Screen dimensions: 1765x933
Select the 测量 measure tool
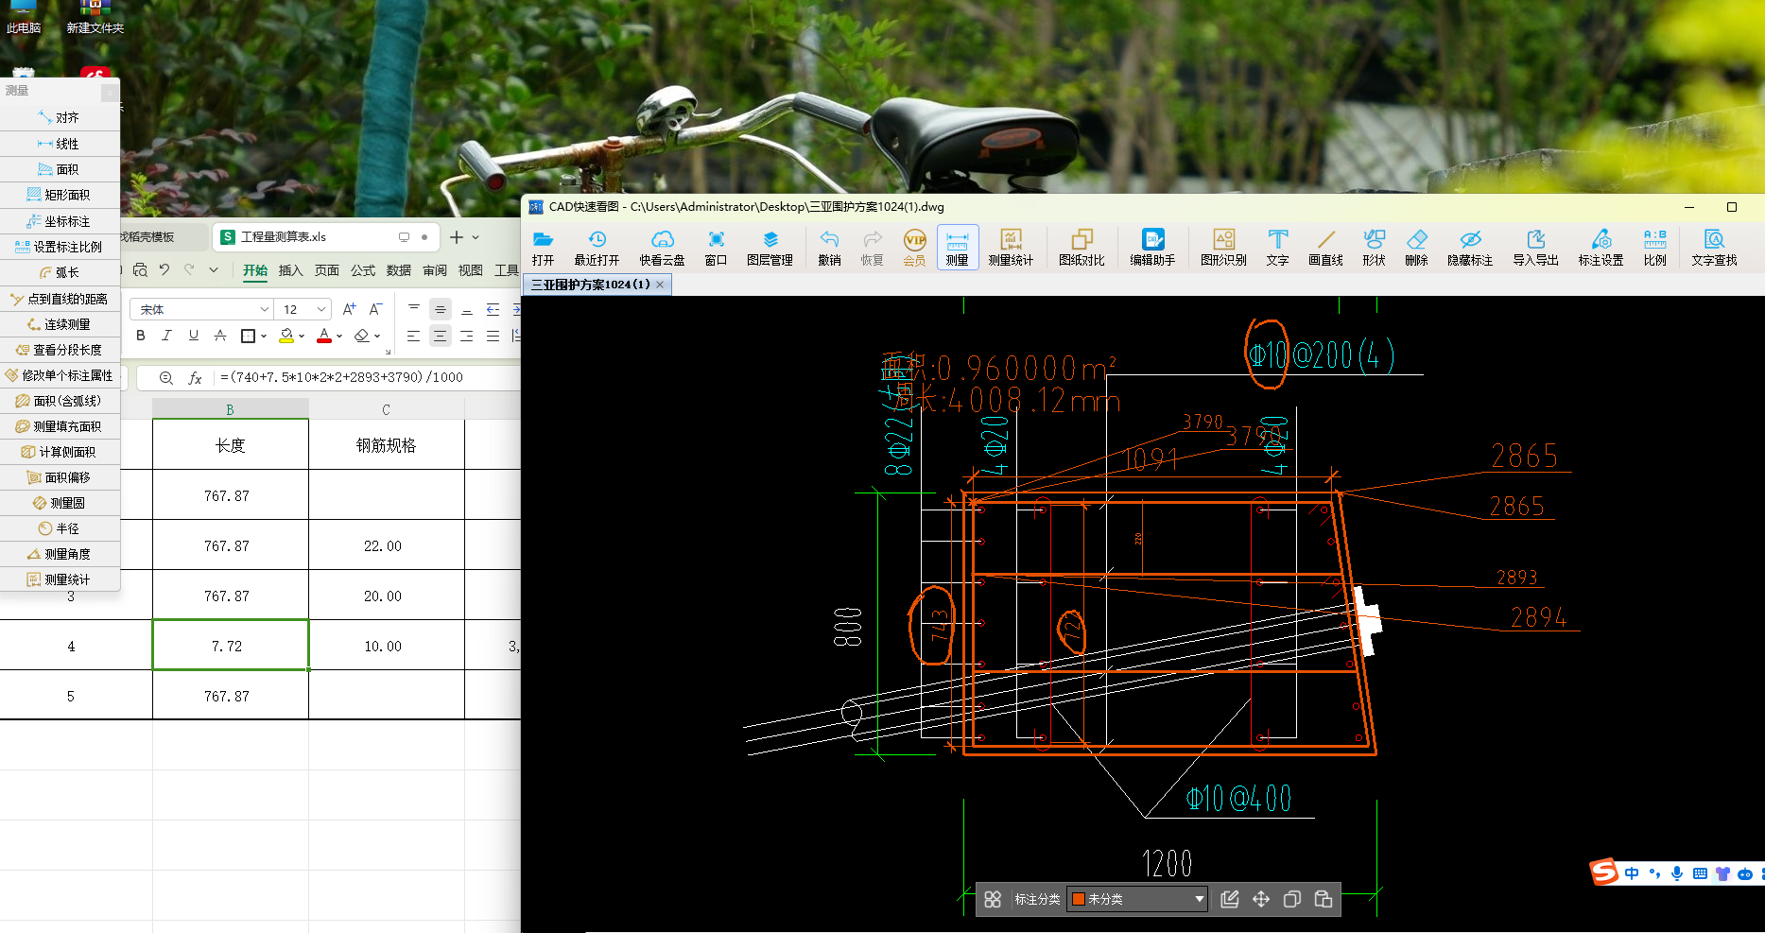click(957, 248)
